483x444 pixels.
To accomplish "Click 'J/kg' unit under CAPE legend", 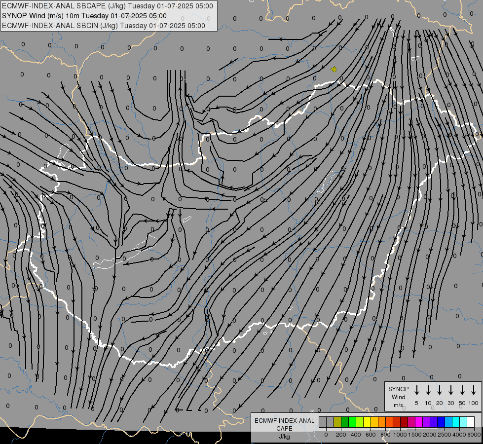I will coord(284,437).
